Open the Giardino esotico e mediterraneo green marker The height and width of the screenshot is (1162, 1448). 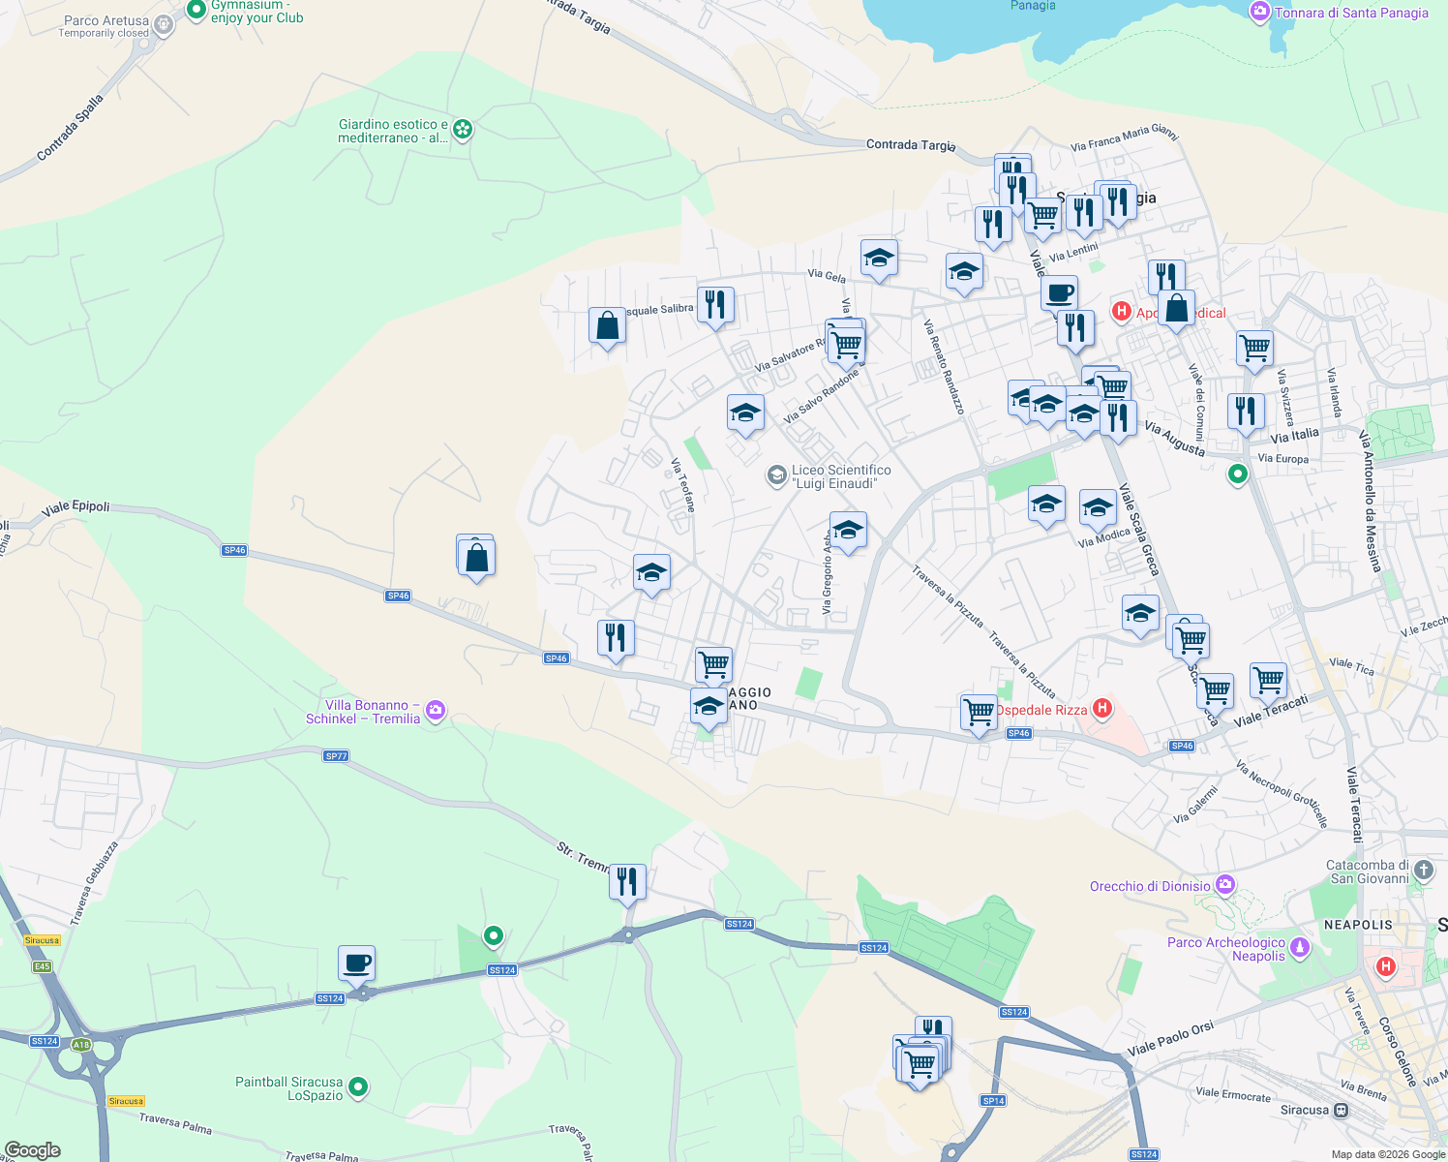pyautogui.click(x=461, y=129)
